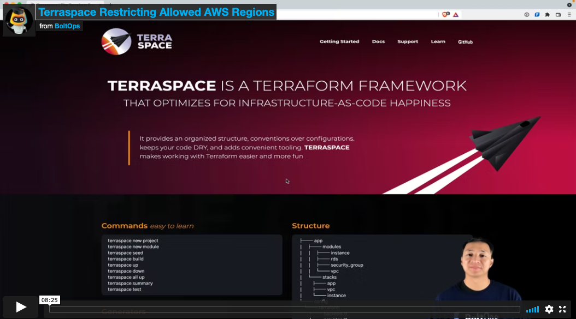Open video title Terraspace Restricting Allowed AWS Regions
Viewport: 576px width, 319px height.
[156, 12]
